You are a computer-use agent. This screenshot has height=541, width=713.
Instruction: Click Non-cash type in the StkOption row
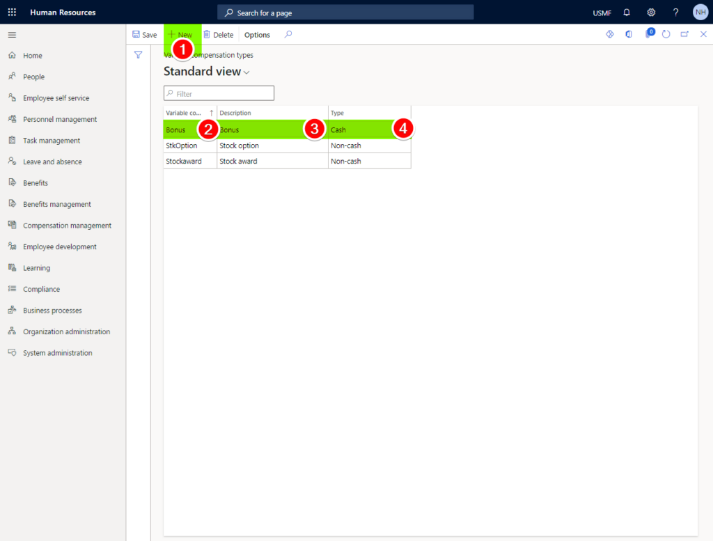[369, 146]
